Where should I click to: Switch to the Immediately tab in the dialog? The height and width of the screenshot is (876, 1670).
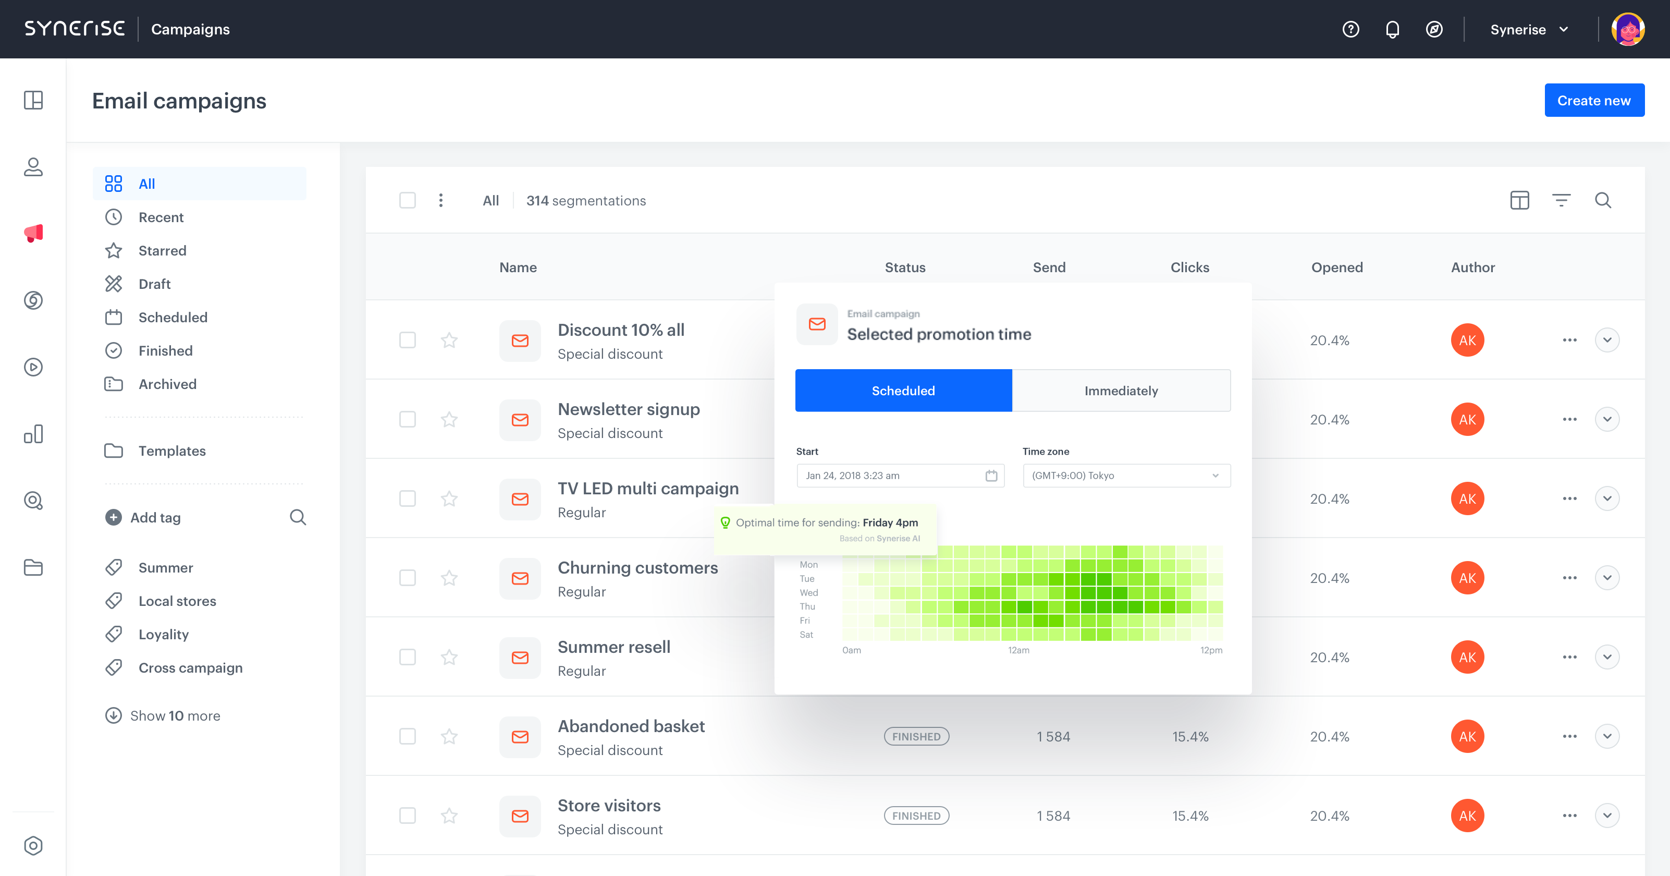coord(1121,391)
